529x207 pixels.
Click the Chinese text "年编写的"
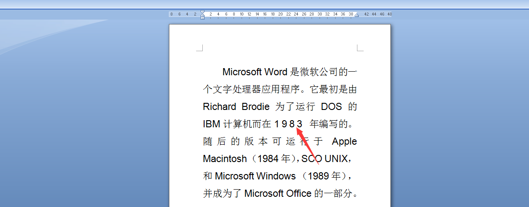tap(328, 124)
